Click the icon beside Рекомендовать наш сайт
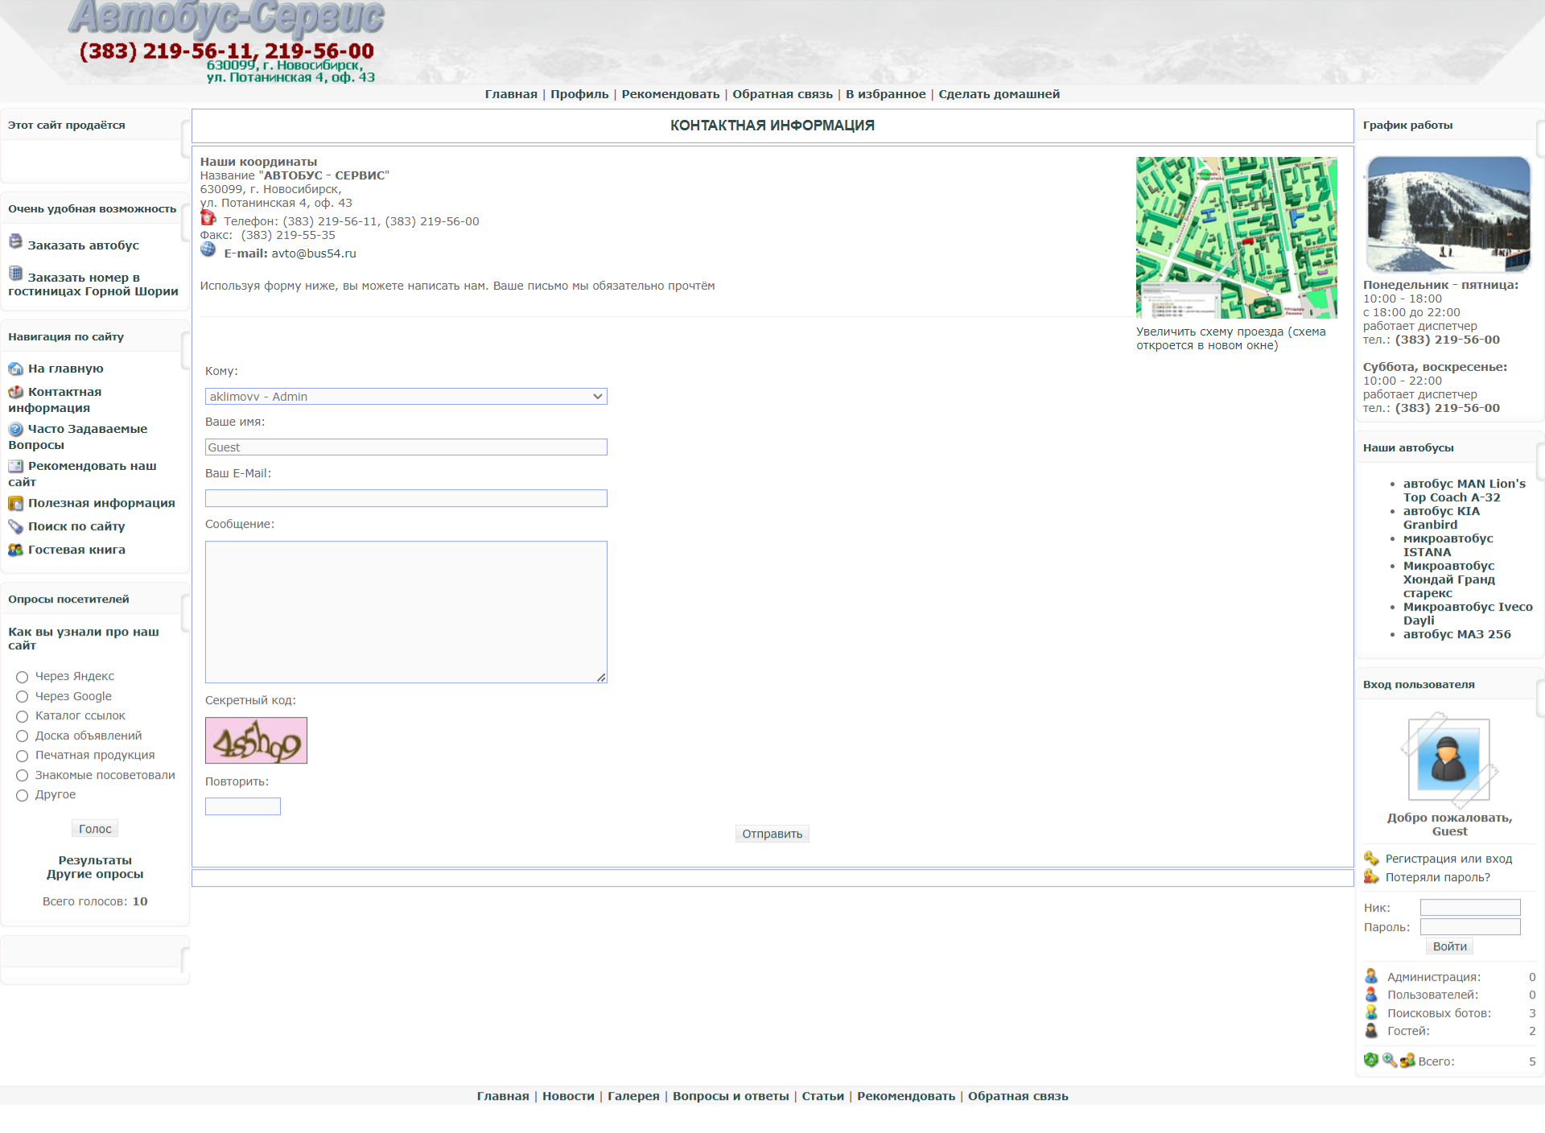This screenshot has height=1133, width=1545. point(15,466)
